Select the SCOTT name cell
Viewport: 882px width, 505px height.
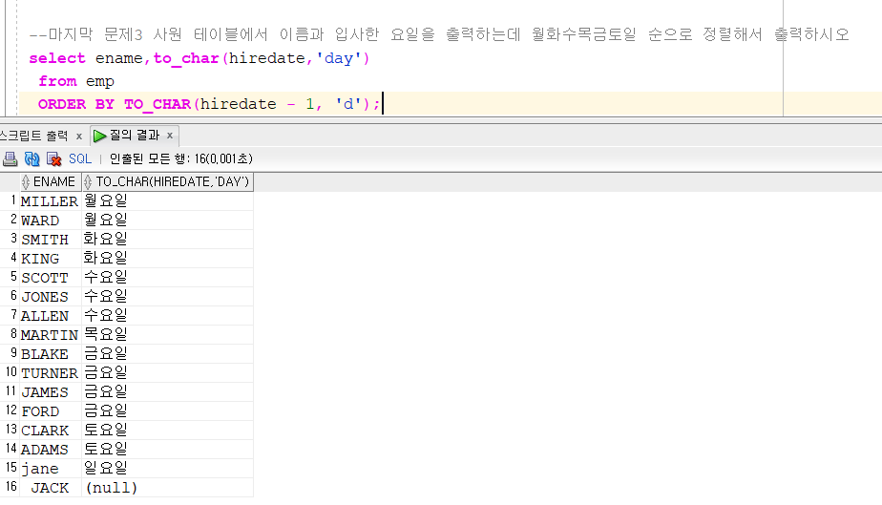tap(50, 278)
